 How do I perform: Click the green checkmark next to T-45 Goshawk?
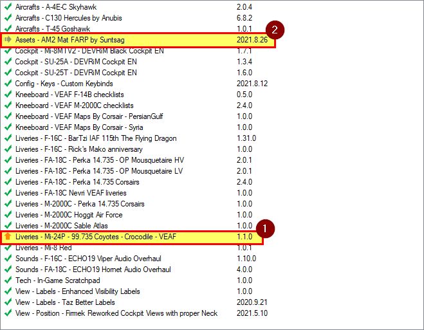click(8, 29)
